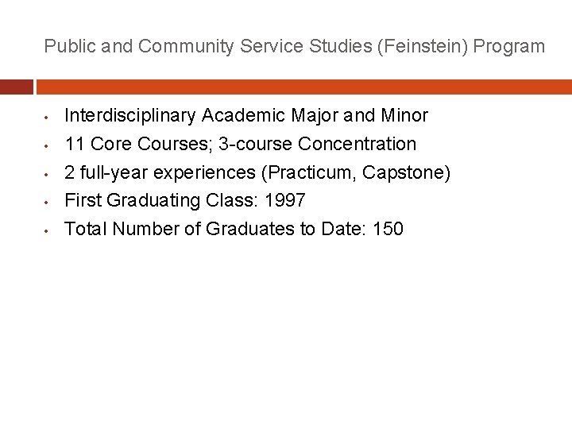Select the Total Number of Graduates line

click(x=234, y=230)
